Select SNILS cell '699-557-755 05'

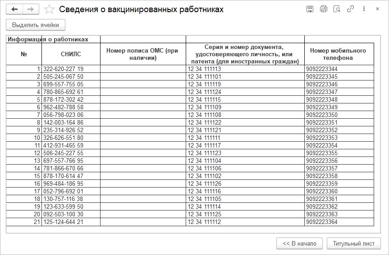tap(71, 84)
